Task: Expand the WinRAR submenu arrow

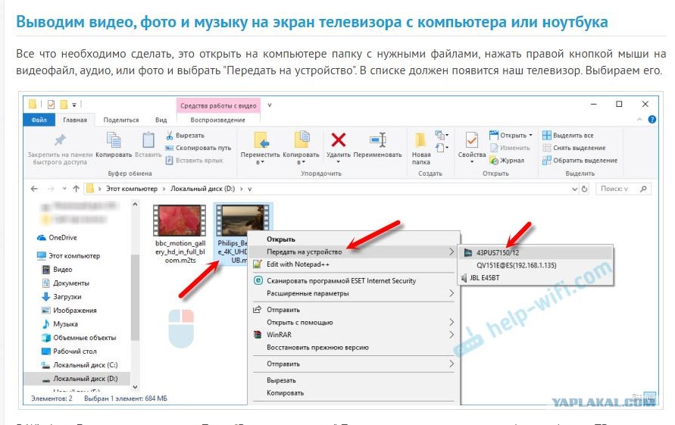Action: (452, 335)
